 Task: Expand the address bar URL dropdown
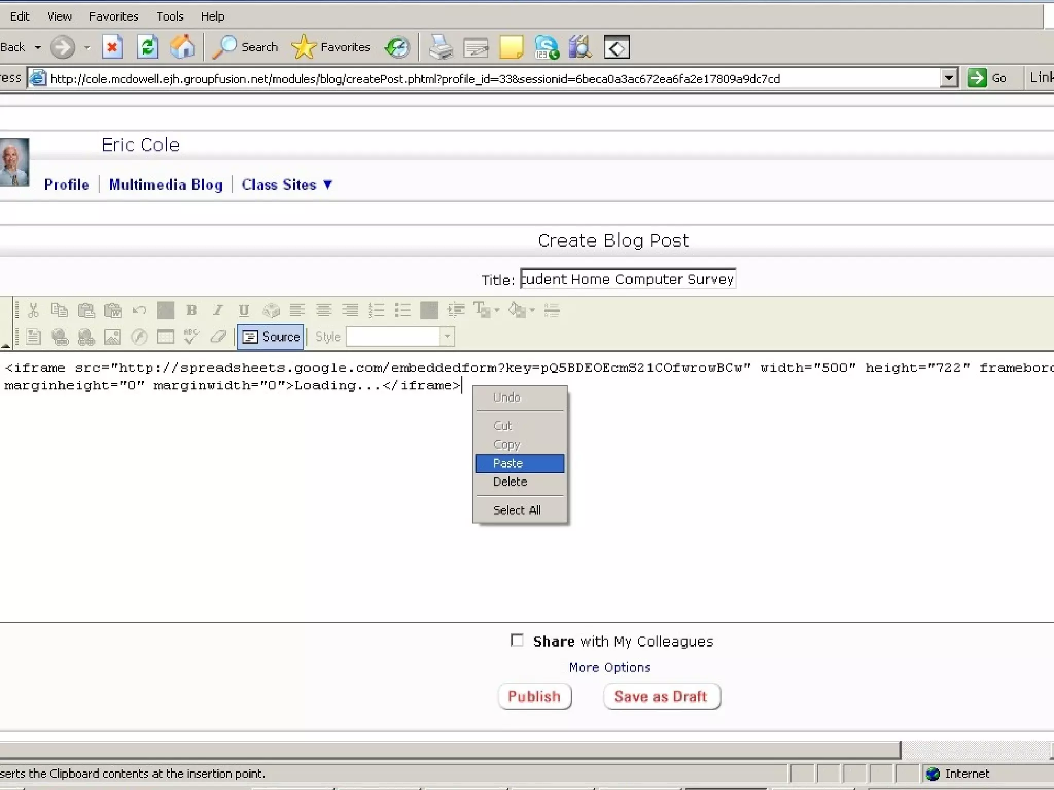[948, 78]
